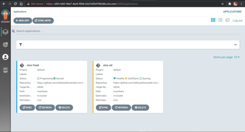Open browser three-dot menu
Image resolution: width=245 pixels, height=132 pixels.
[x=241, y=4]
